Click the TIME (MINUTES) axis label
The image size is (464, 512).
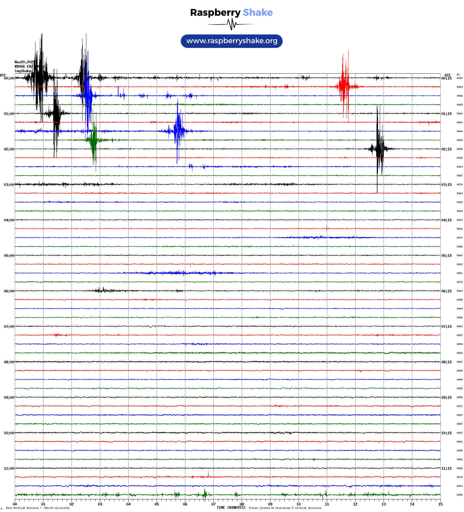tap(231, 508)
